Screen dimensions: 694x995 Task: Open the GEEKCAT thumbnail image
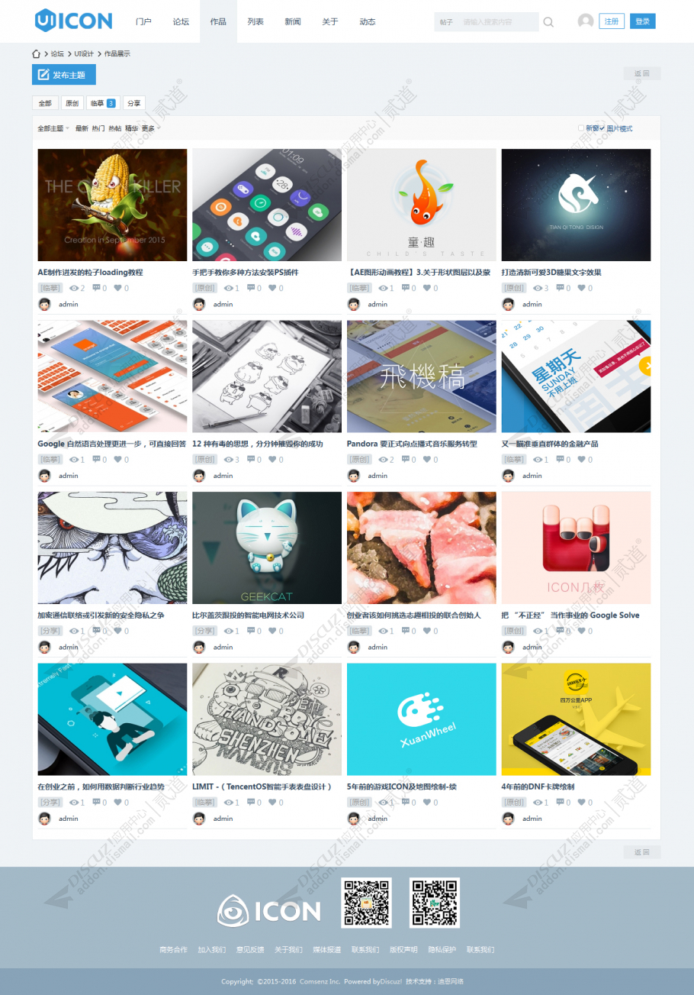[267, 548]
